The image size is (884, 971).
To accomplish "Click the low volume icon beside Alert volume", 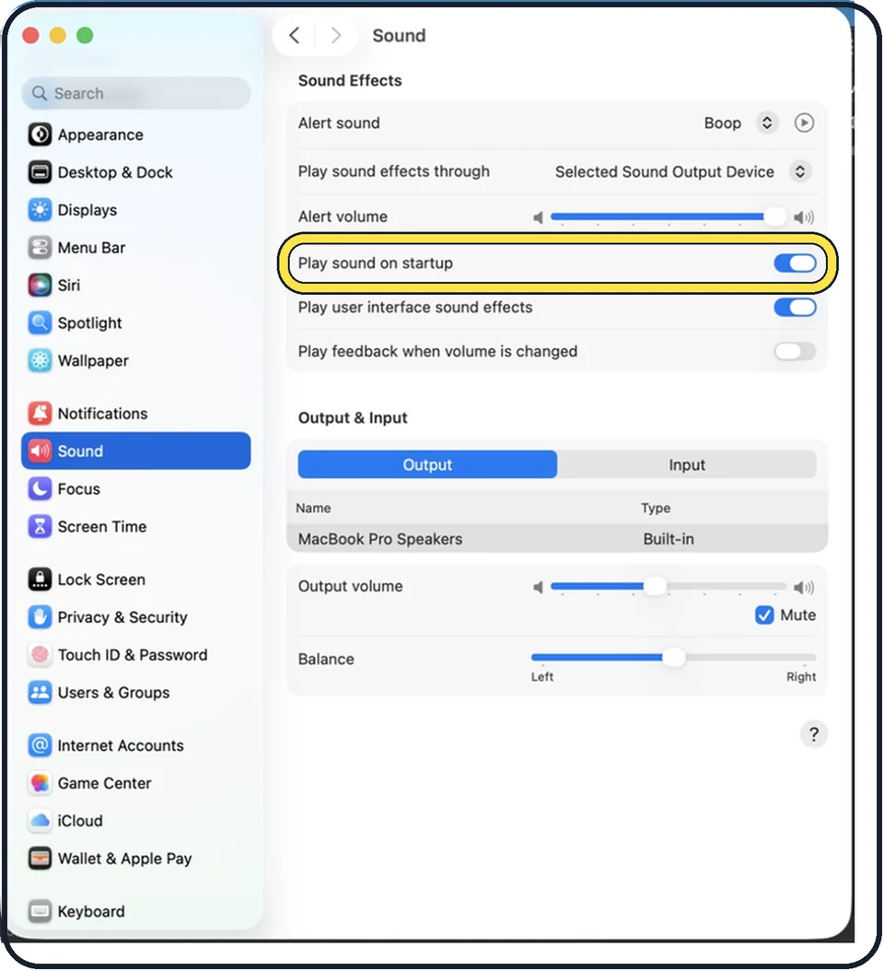I will click(x=538, y=217).
